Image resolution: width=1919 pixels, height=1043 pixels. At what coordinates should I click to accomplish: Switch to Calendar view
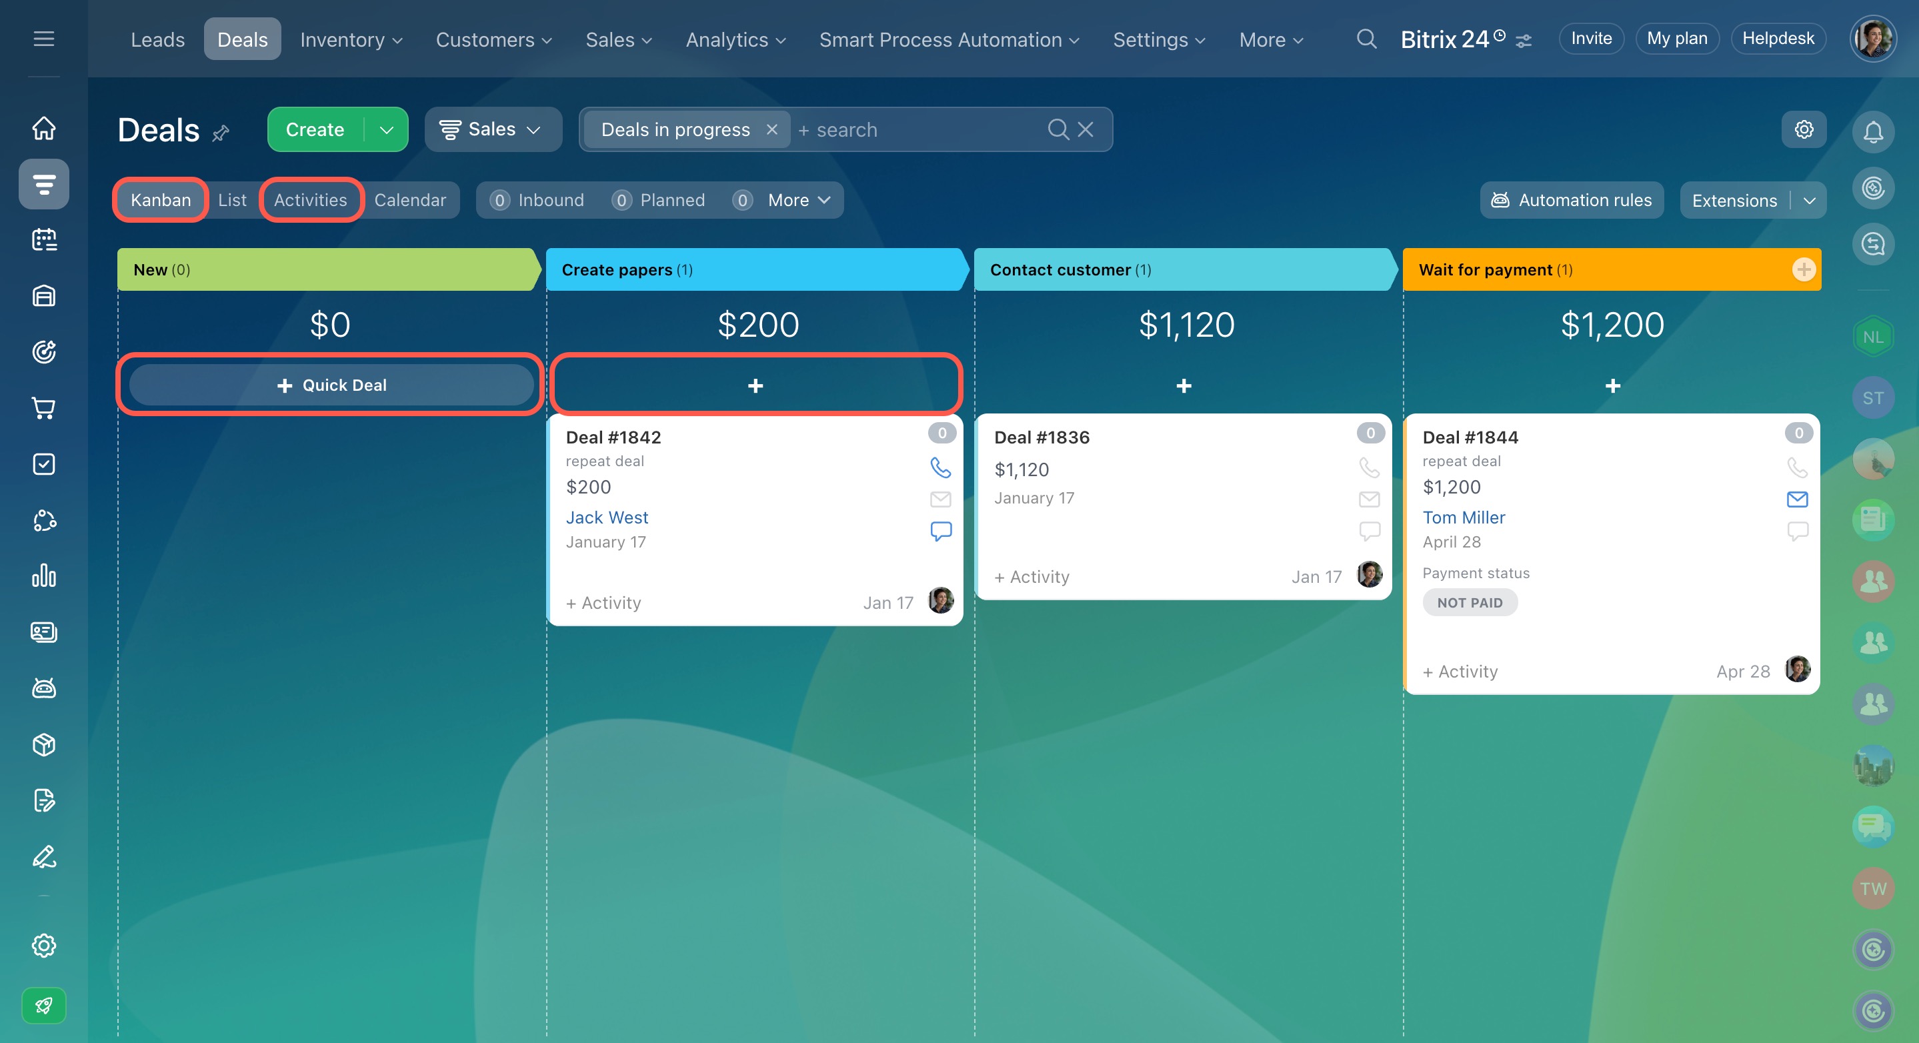tap(409, 201)
